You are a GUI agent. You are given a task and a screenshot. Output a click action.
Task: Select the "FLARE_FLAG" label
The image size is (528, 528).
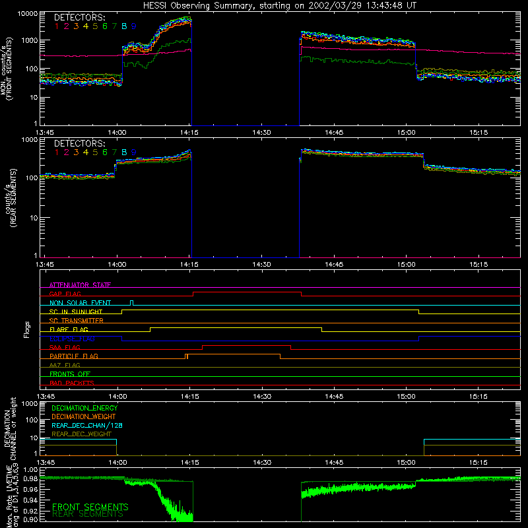click(69, 329)
